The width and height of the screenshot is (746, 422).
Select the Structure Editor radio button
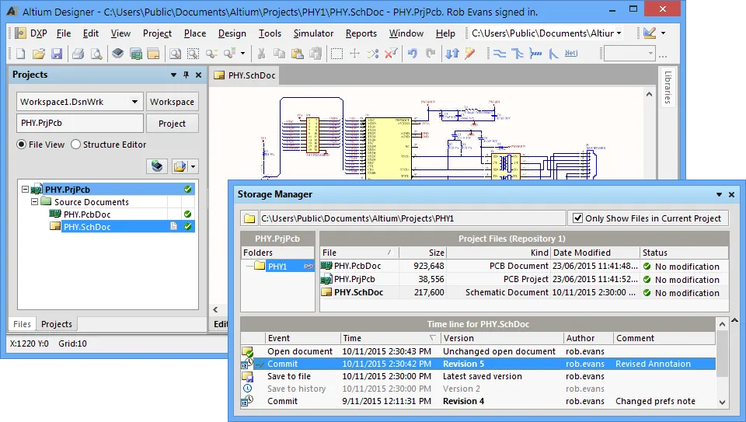pyautogui.click(x=75, y=144)
